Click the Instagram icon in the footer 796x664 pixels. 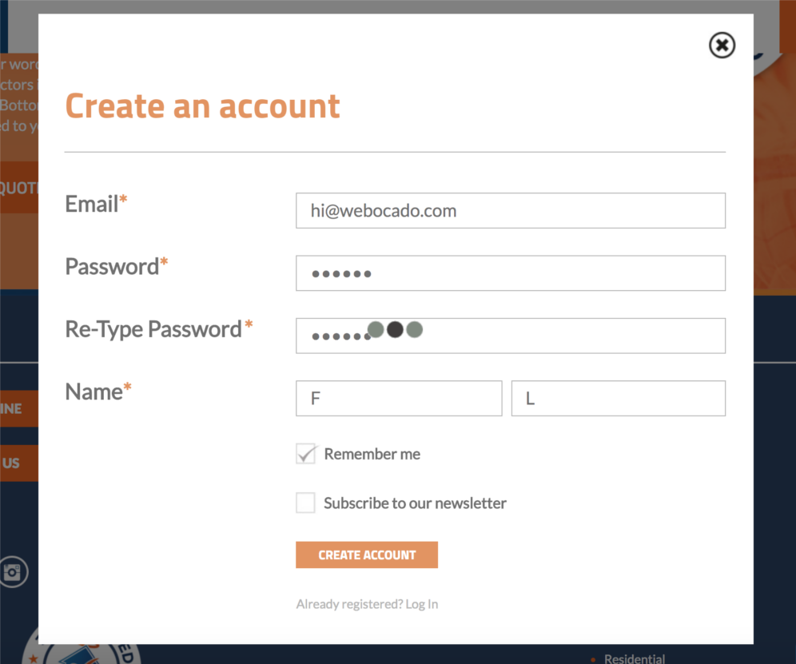pos(13,572)
